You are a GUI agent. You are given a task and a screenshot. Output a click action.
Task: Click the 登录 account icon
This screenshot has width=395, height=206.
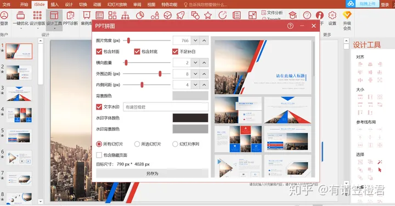[4, 15]
